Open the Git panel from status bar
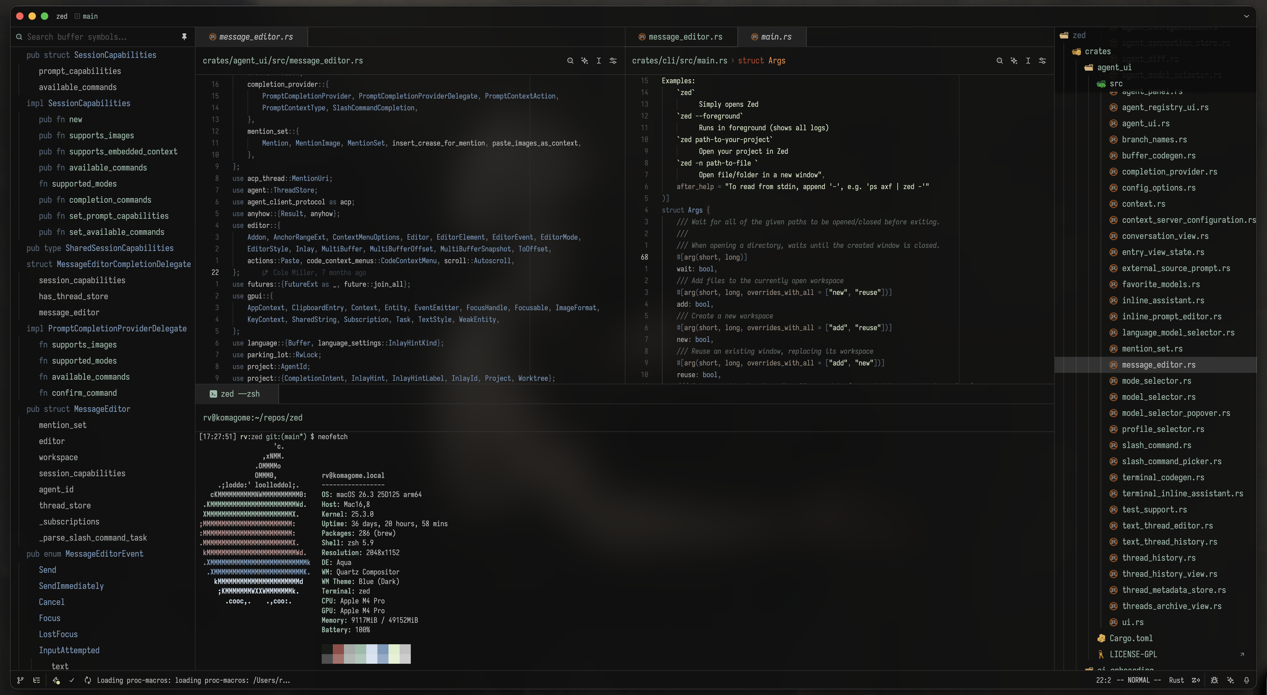Screen dimensions: 1267x695 coord(20,680)
